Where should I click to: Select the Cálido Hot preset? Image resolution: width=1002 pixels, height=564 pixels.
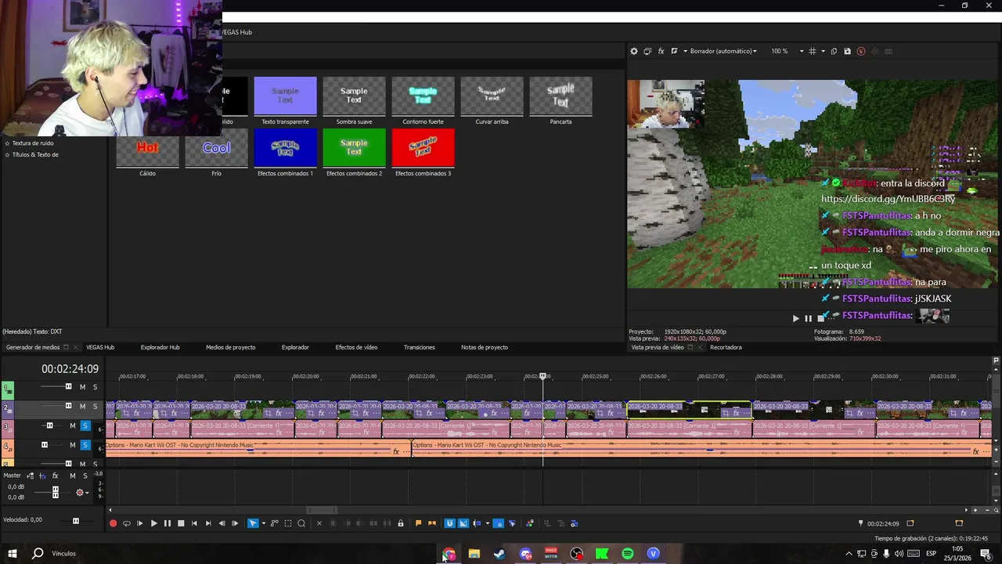click(x=147, y=153)
